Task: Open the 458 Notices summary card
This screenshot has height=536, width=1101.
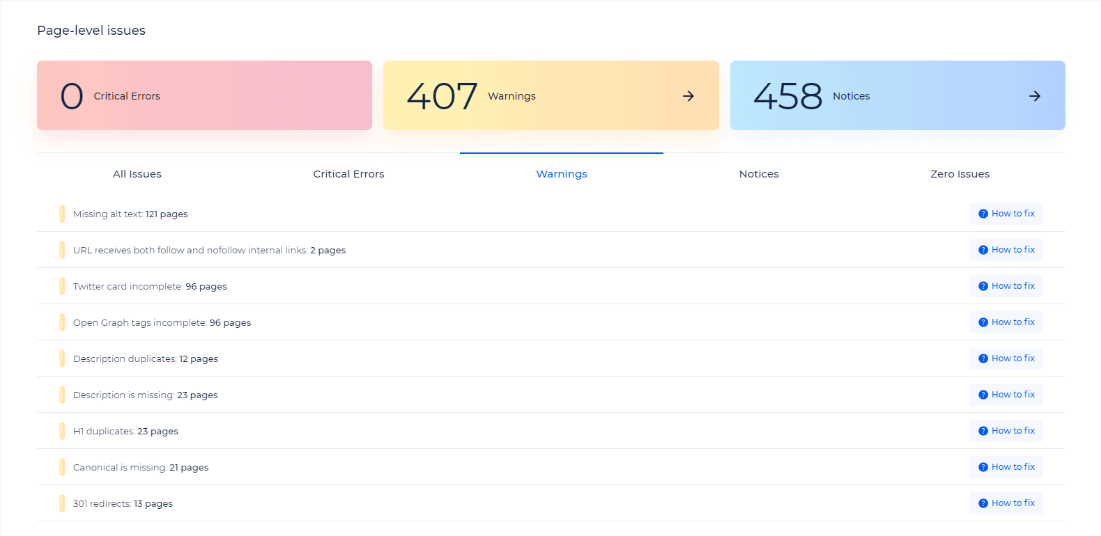Action: click(x=898, y=95)
